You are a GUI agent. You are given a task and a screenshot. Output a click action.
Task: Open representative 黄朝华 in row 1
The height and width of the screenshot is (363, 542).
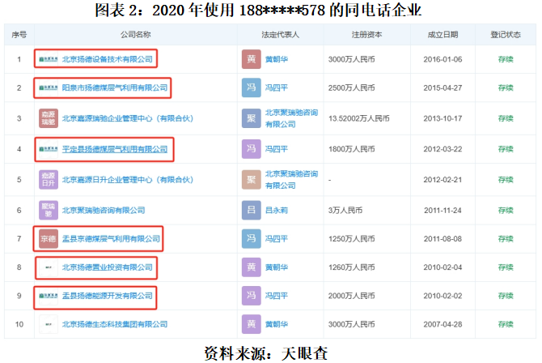(x=277, y=59)
